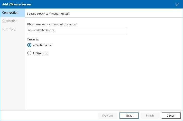Image resolution: width=183 pixels, height=121 pixels.
Task: Select the Connection wizard step
Action: (x=13, y=13)
